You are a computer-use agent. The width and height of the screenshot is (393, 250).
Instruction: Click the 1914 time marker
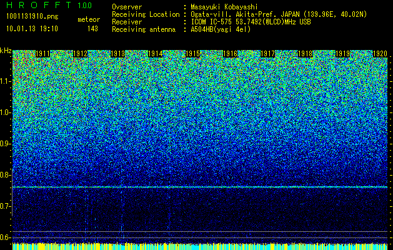(156, 54)
